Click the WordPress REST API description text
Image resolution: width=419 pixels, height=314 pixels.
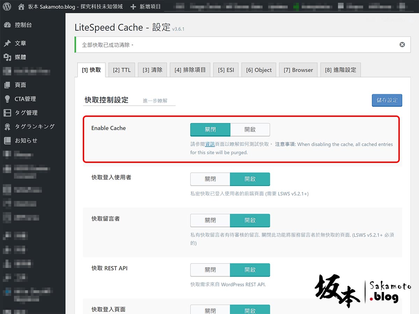click(228, 284)
